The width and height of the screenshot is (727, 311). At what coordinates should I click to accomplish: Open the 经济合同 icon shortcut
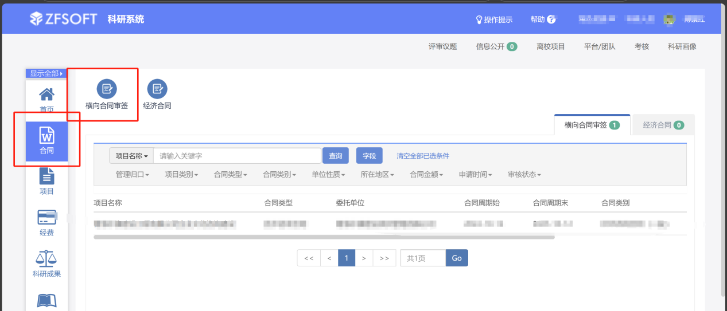pyautogui.click(x=157, y=89)
